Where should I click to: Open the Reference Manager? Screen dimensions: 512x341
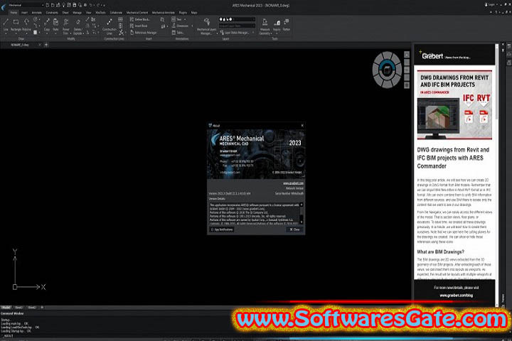143,33
